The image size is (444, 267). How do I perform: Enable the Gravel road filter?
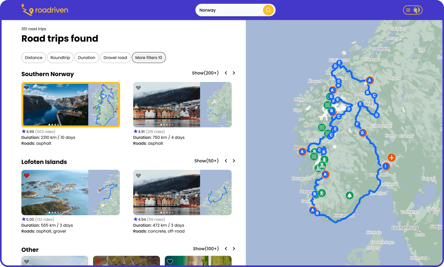pyautogui.click(x=115, y=57)
